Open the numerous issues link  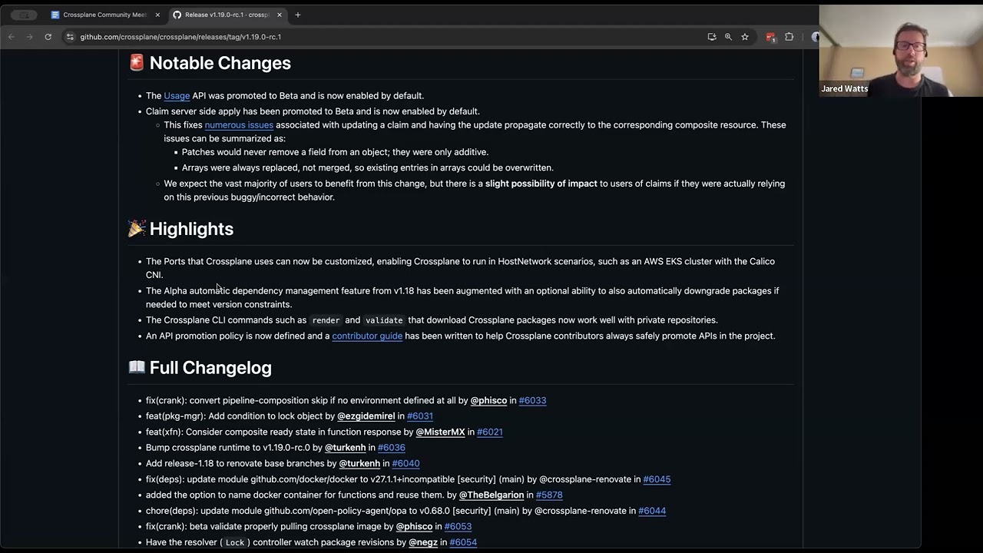point(239,125)
